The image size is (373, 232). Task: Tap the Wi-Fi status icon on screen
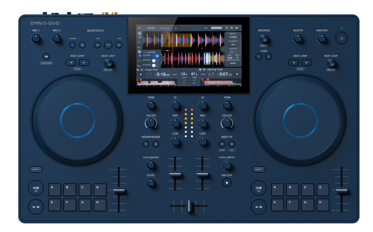[232, 28]
